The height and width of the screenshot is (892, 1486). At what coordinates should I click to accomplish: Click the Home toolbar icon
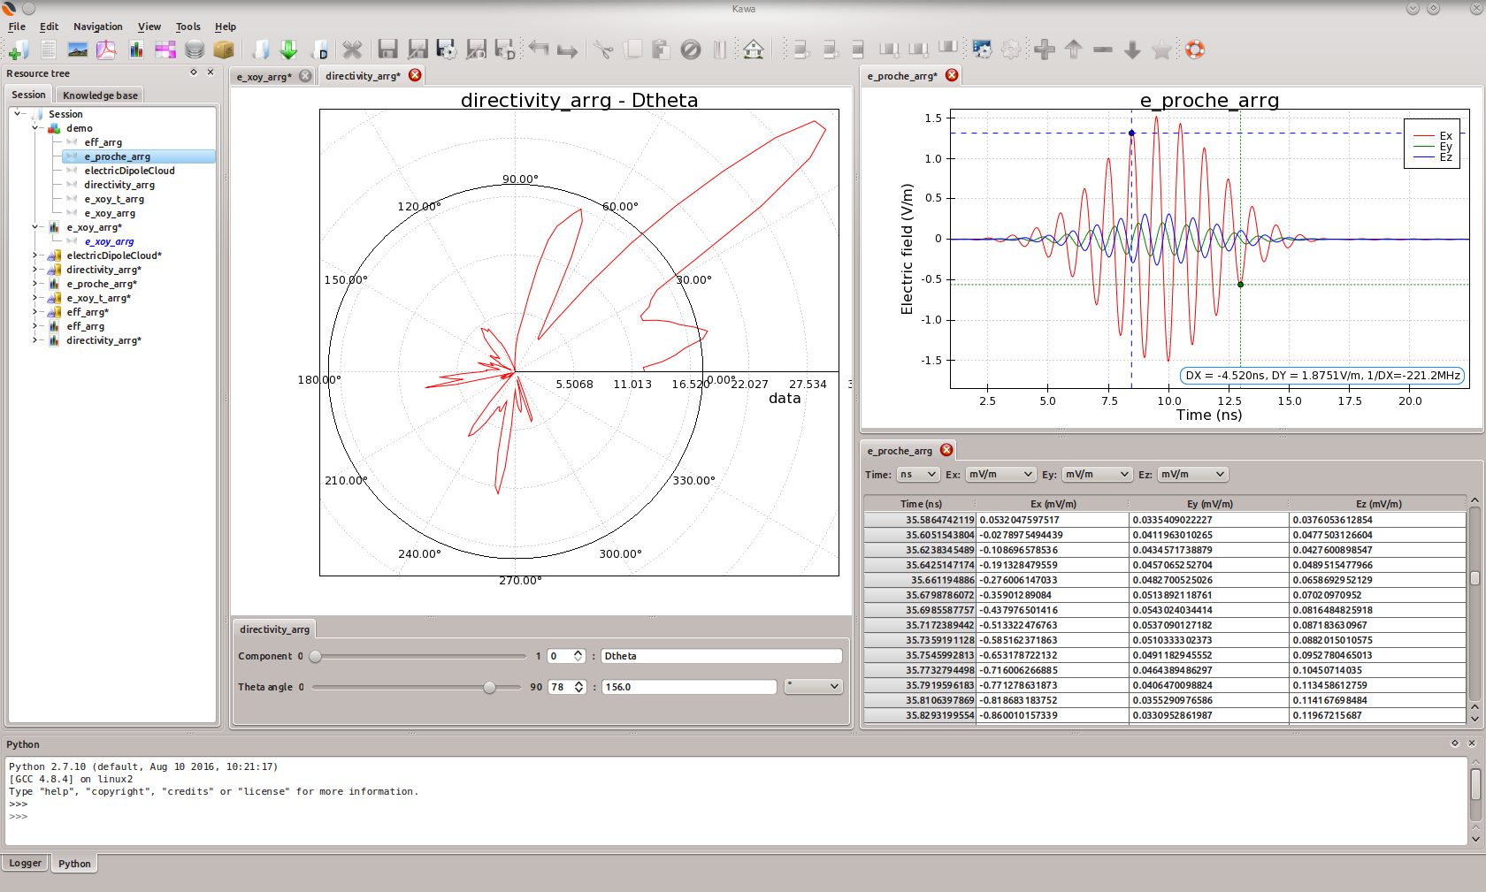[753, 50]
